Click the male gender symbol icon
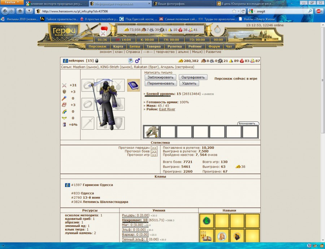The height and width of the screenshot is (249, 325). coord(138,61)
